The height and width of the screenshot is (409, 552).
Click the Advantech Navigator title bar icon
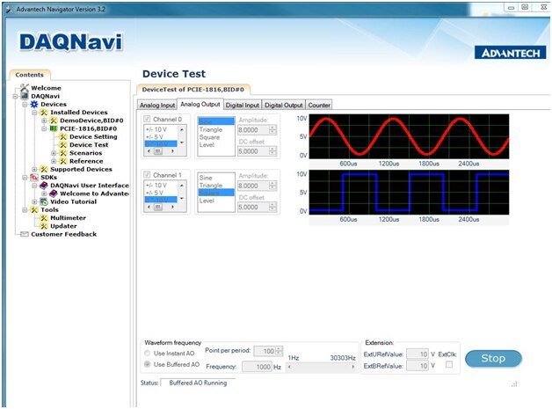[10, 9]
